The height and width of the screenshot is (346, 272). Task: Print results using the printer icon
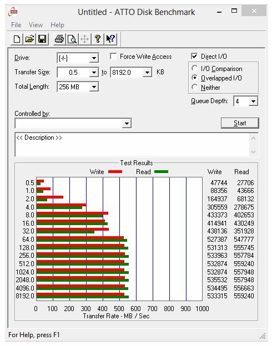tap(59, 39)
